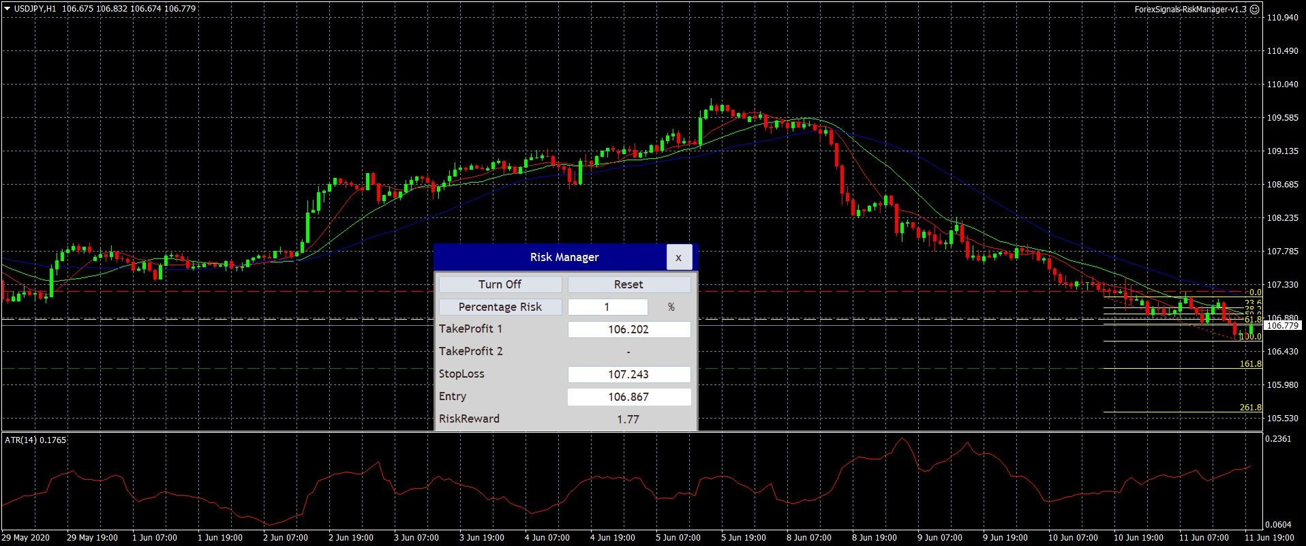
Task: Click the 5 Jun 07:00 time label
Action: point(678,538)
